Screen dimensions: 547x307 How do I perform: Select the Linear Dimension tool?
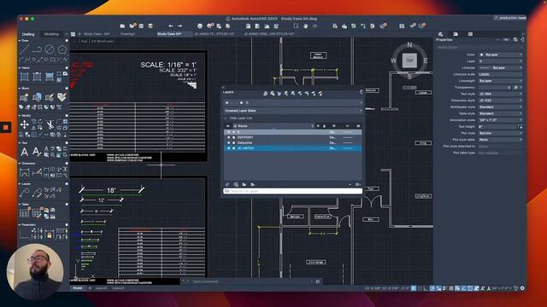coord(25,172)
